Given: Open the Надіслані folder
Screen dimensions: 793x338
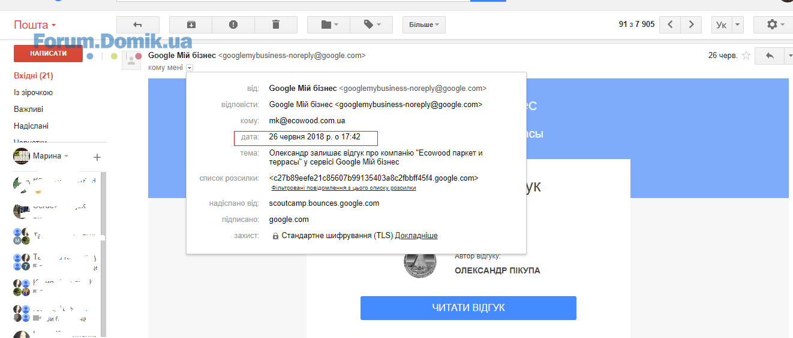Looking at the screenshot, I should (x=31, y=126).
